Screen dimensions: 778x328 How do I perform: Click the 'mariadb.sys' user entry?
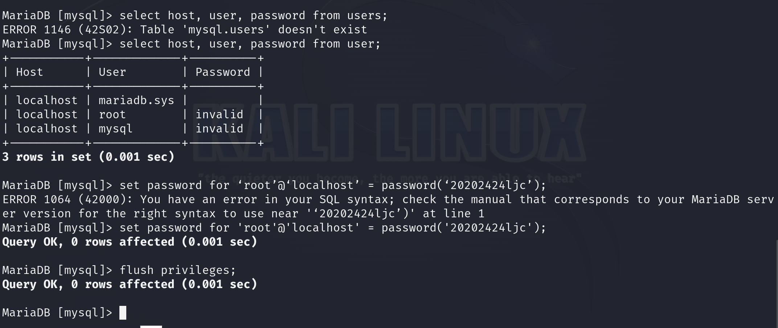(x=136, y=101)
